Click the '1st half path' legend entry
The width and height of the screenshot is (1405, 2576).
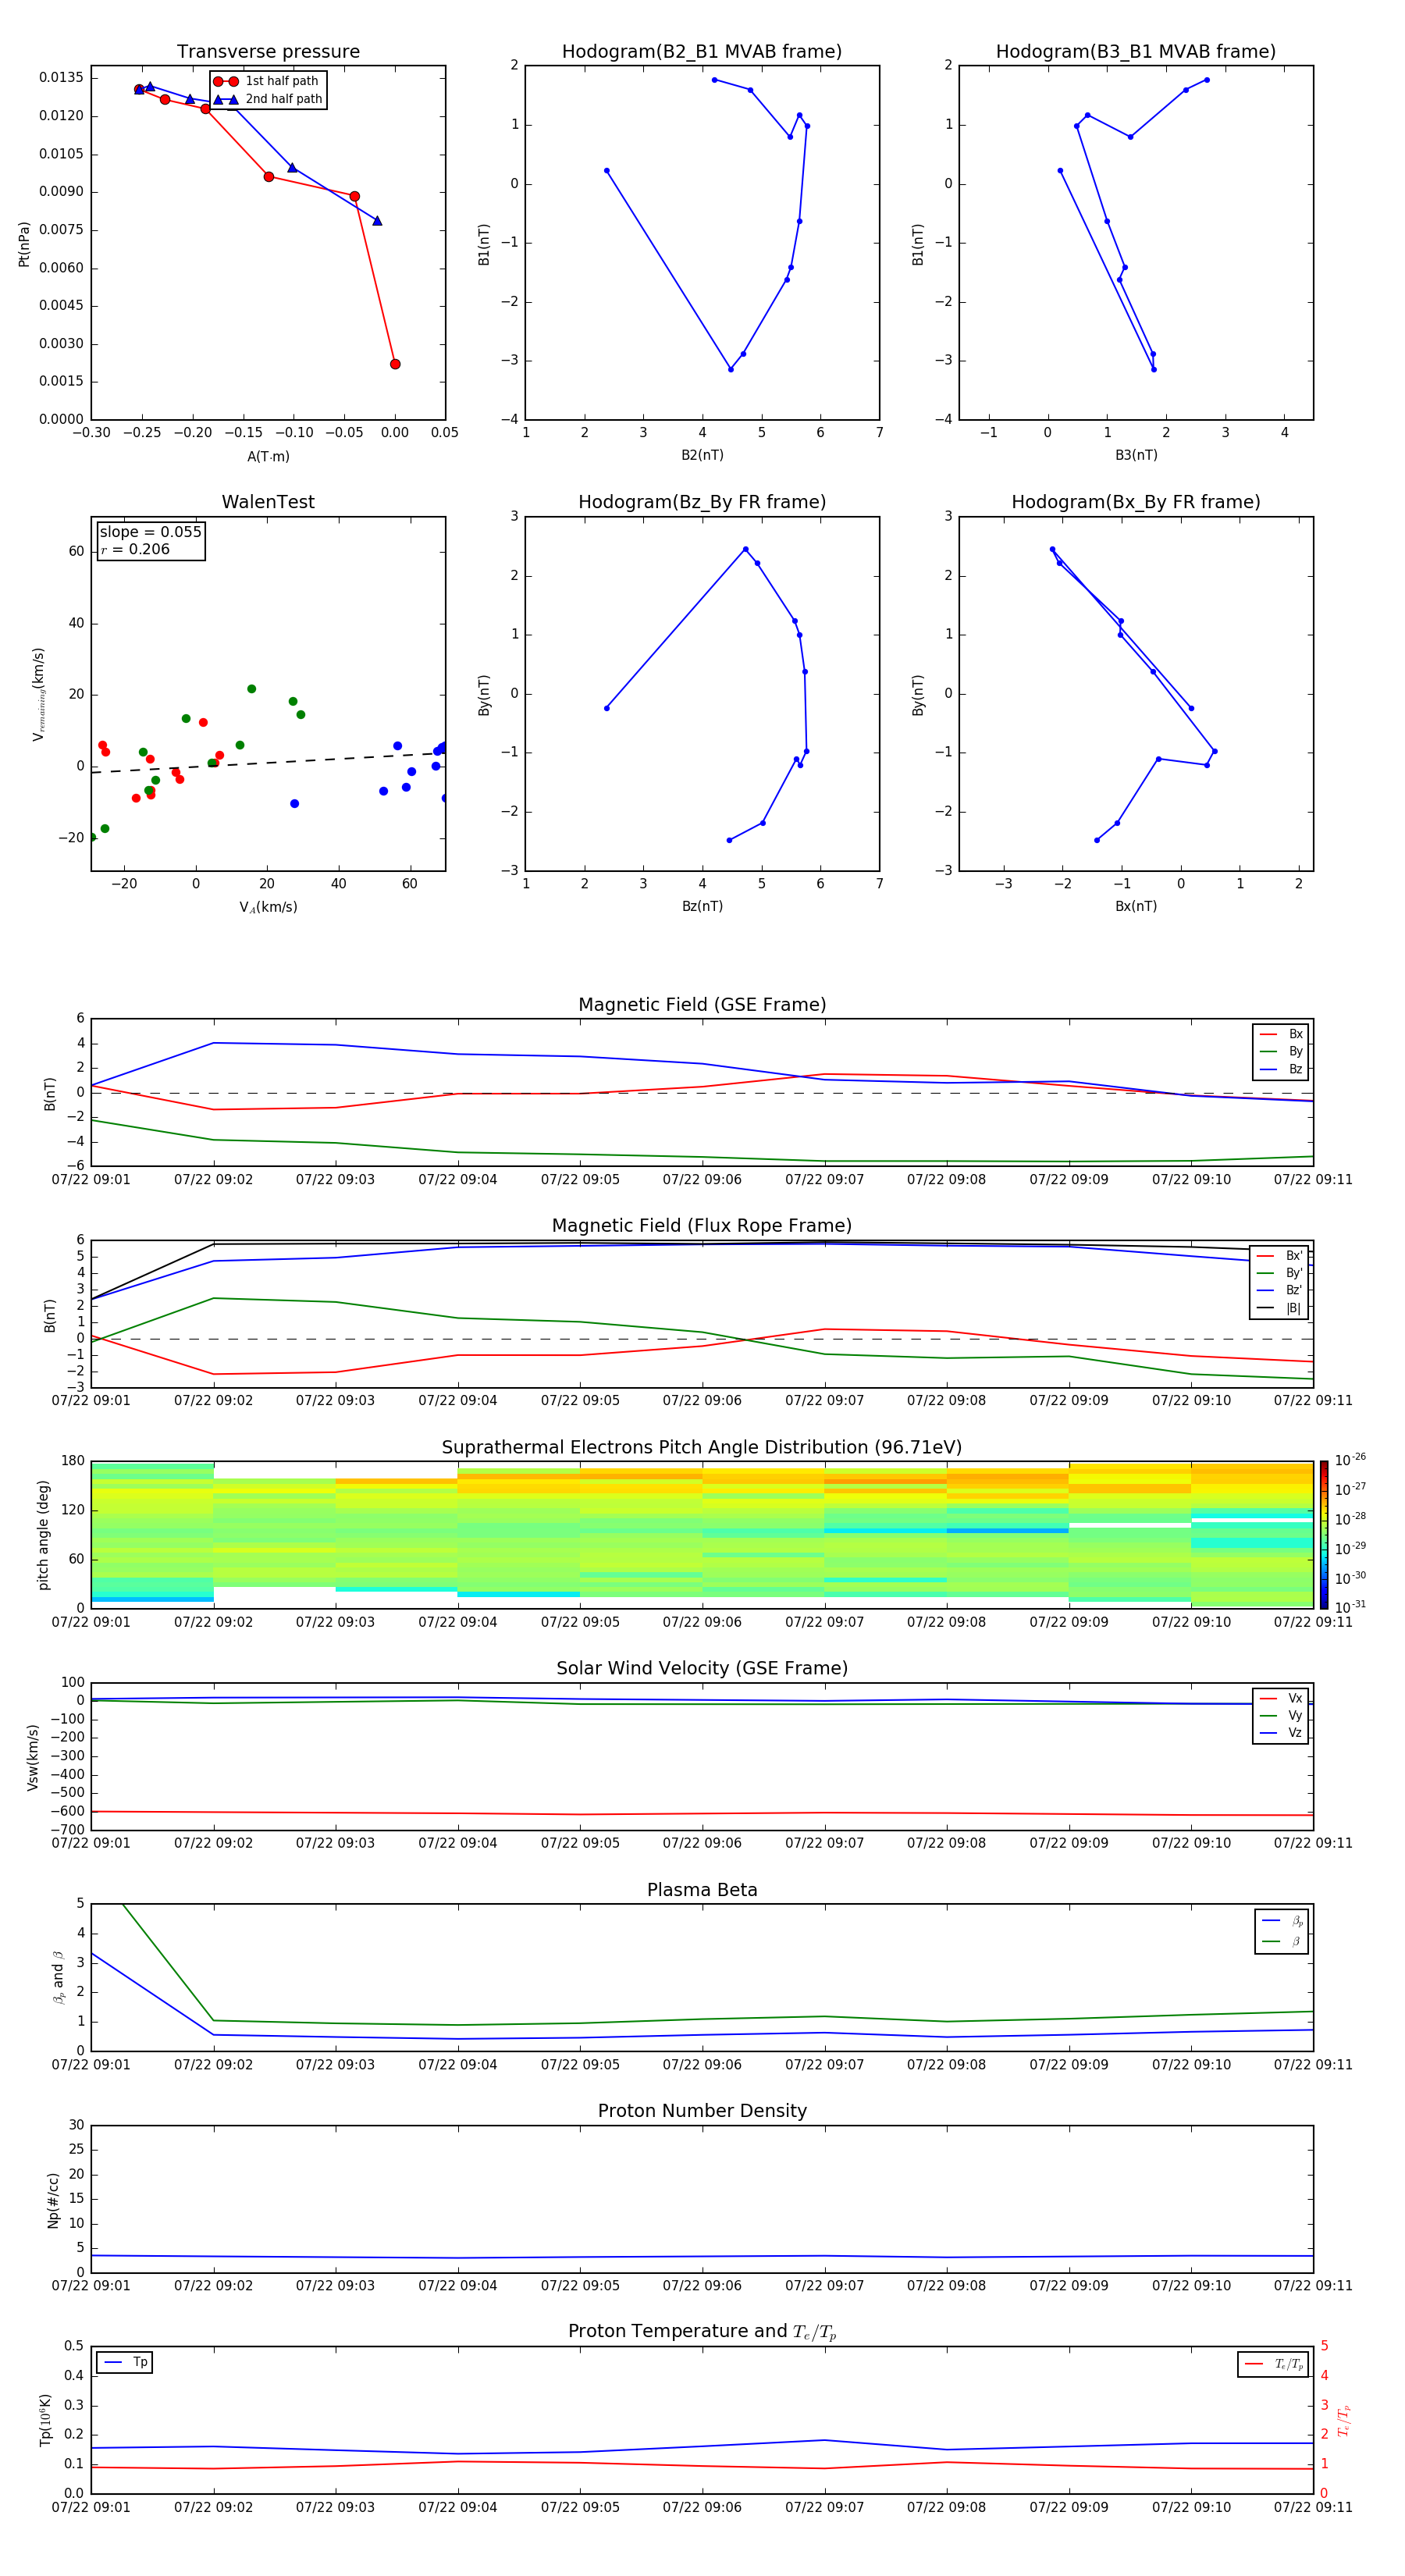pyautogui.click(x=266, y=81)
